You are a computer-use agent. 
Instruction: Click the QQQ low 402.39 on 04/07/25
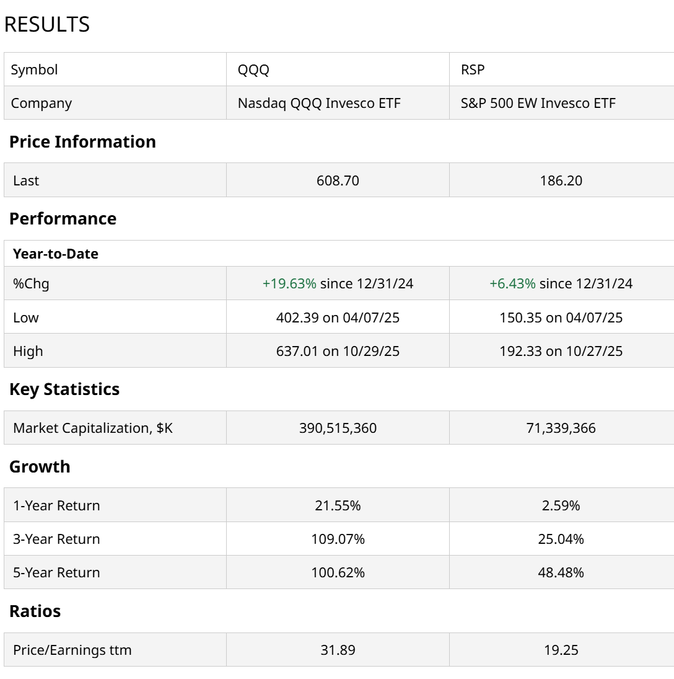[338, 317]
